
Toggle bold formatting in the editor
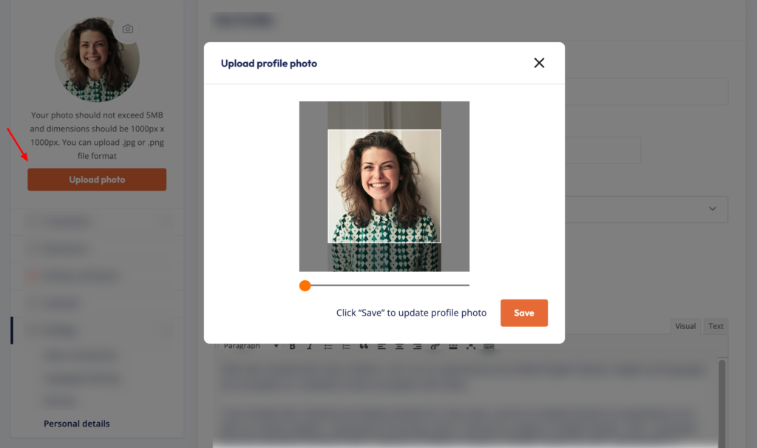click(x=293, y=346)
